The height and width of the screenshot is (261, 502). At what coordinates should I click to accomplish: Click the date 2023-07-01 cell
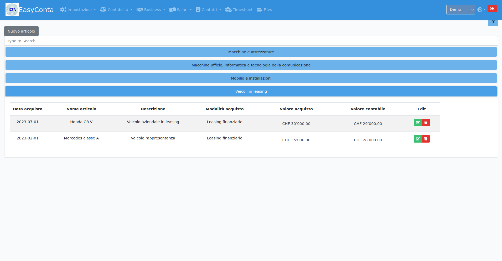(28, 122)
